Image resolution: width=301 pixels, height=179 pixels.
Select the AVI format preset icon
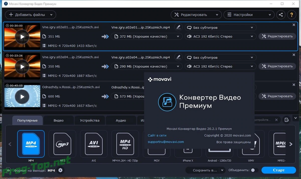(x=94, y=144)
